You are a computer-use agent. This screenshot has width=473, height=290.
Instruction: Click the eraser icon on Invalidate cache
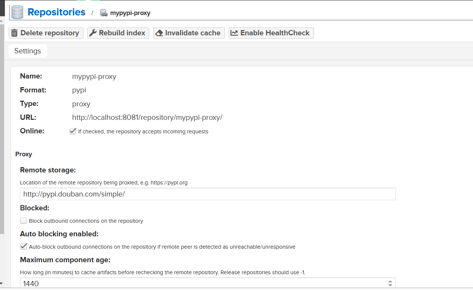point(159,33)
